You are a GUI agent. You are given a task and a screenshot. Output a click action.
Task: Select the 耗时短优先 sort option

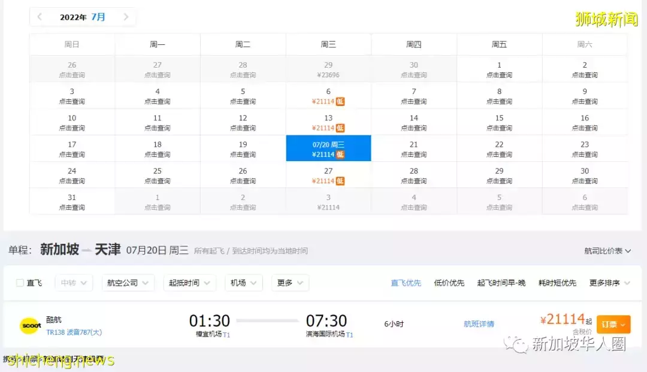[x=557, y=283]
